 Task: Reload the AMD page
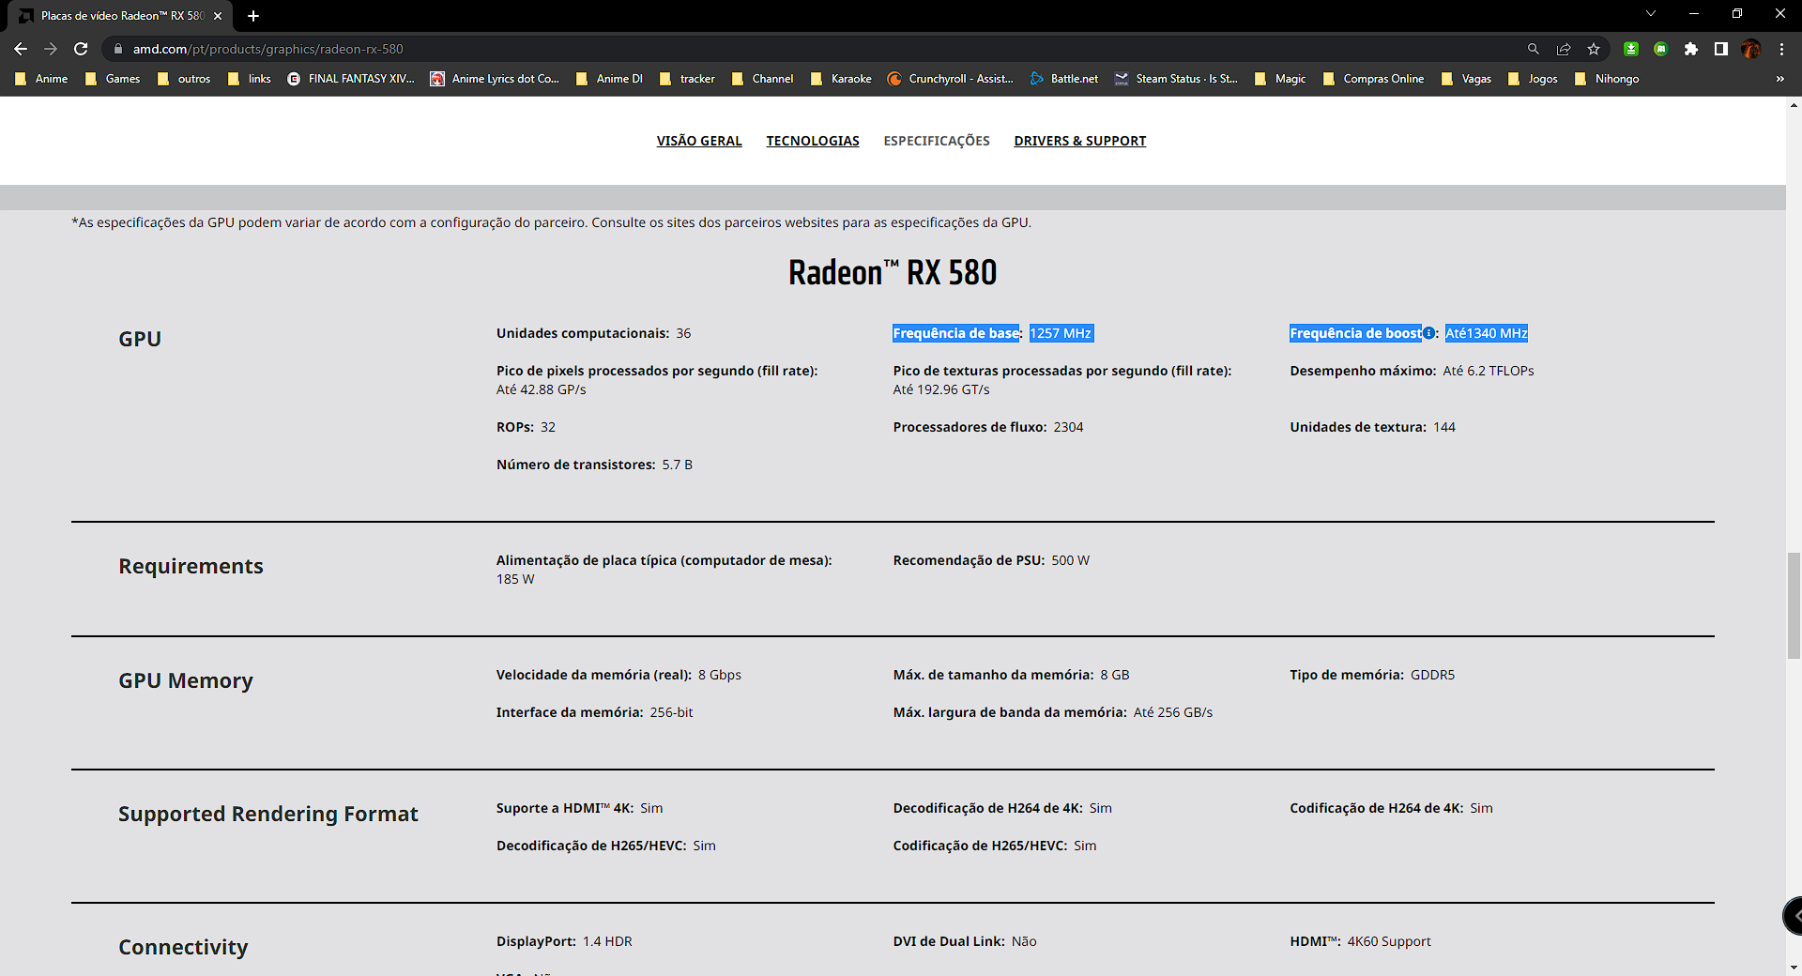click(81, 49)
